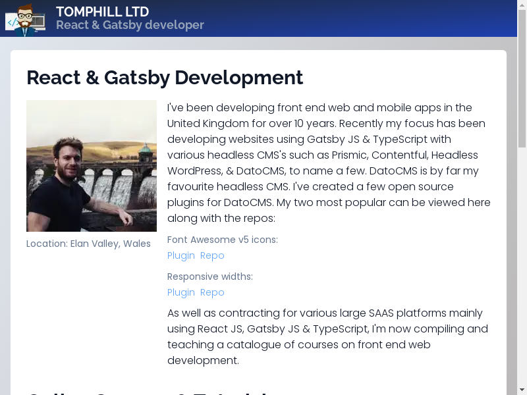This screenshot has width=527, height=395.
Task: Click the Responsive widths label
Action: point(209,276)
